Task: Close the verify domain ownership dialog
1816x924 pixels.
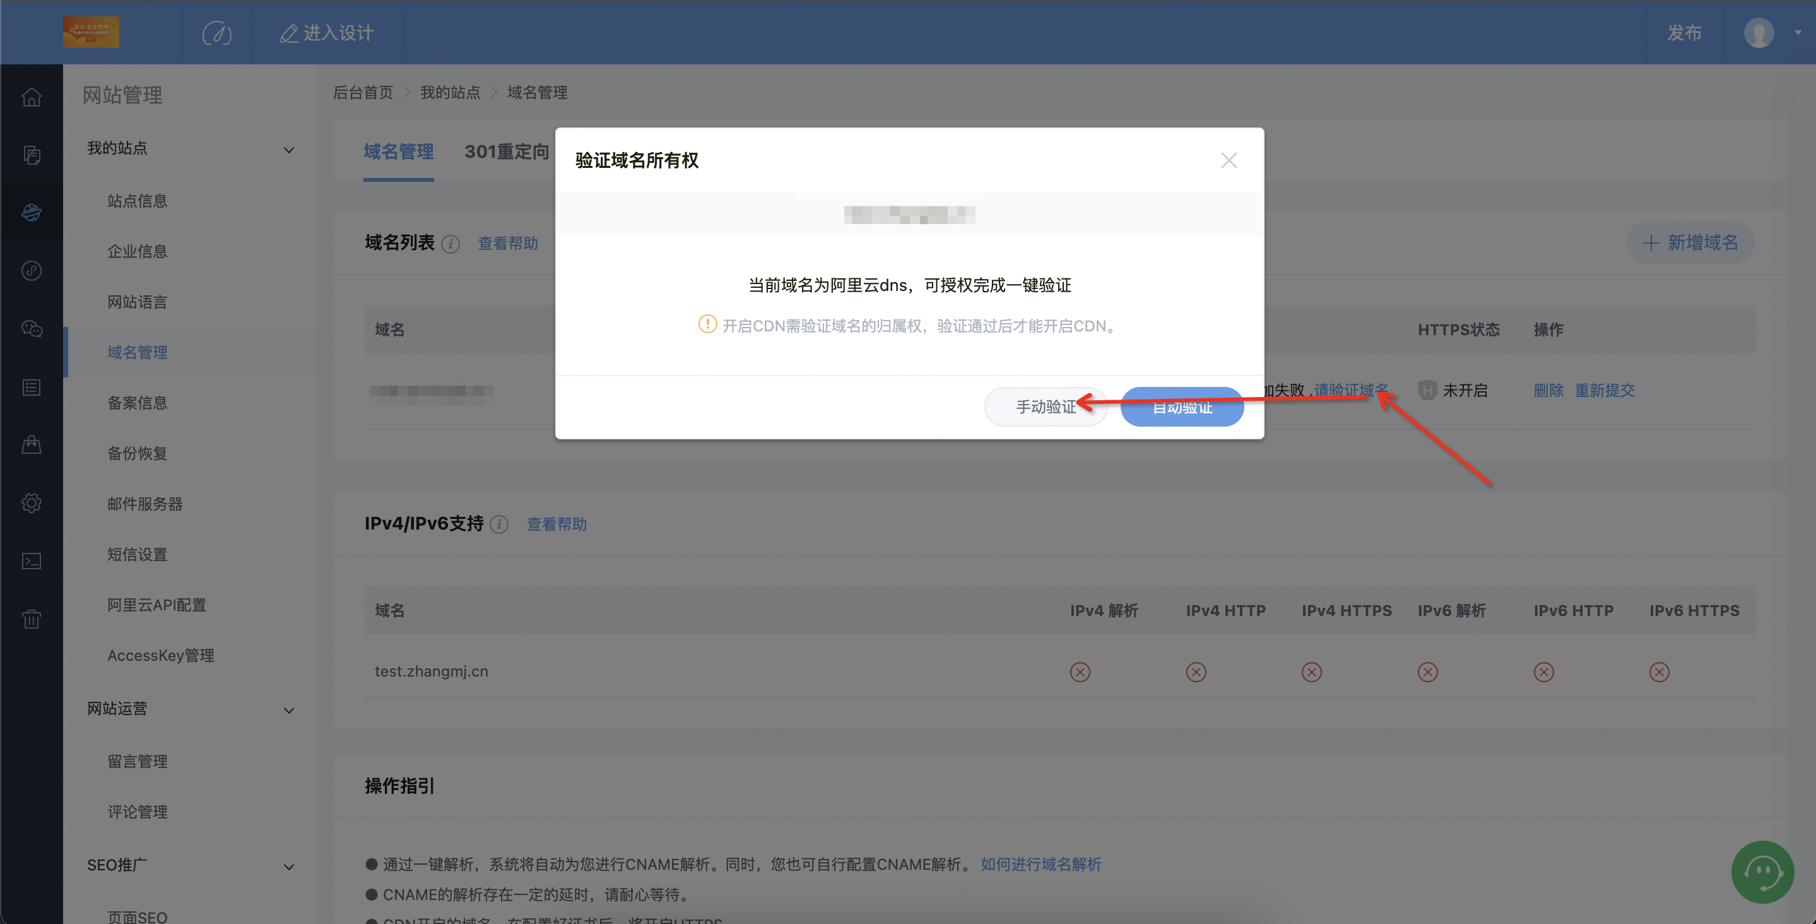Action: pyautogui.click(x=1229, y=161)
